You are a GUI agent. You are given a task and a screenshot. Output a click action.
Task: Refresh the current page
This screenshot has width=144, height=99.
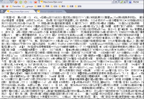21,2
